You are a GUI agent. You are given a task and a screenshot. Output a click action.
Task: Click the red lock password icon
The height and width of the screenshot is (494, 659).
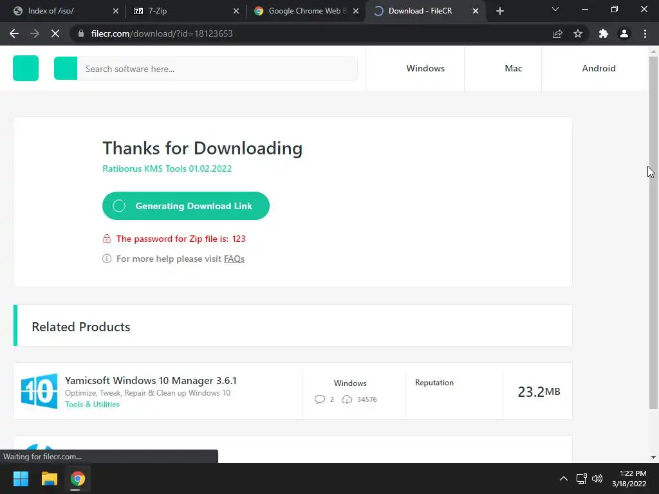[107, 239]
